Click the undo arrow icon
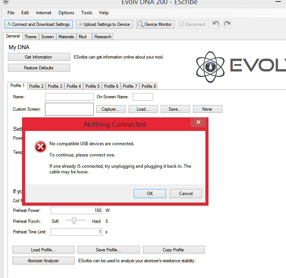This screenshot has height=278, width=286. (x=216, y=24)
